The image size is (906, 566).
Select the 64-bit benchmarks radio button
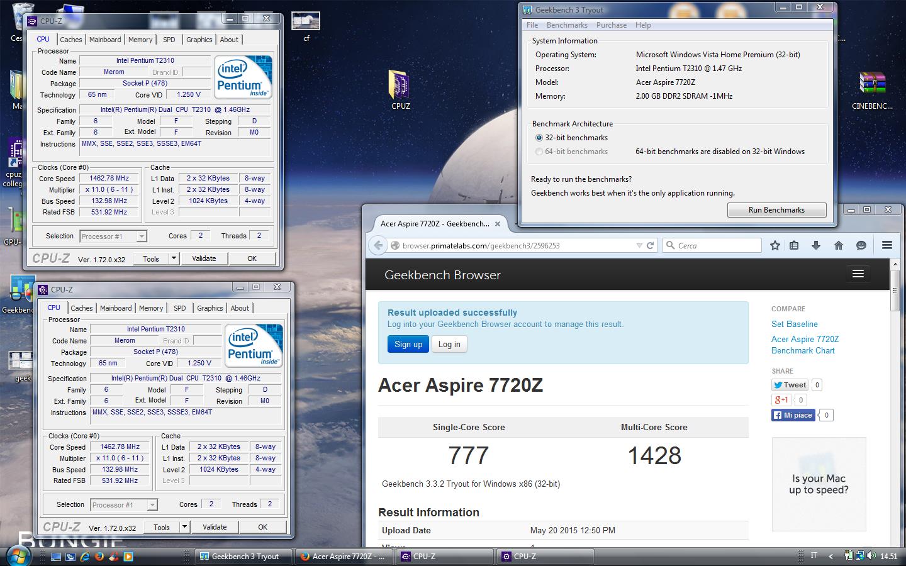[x=539, y=152]
